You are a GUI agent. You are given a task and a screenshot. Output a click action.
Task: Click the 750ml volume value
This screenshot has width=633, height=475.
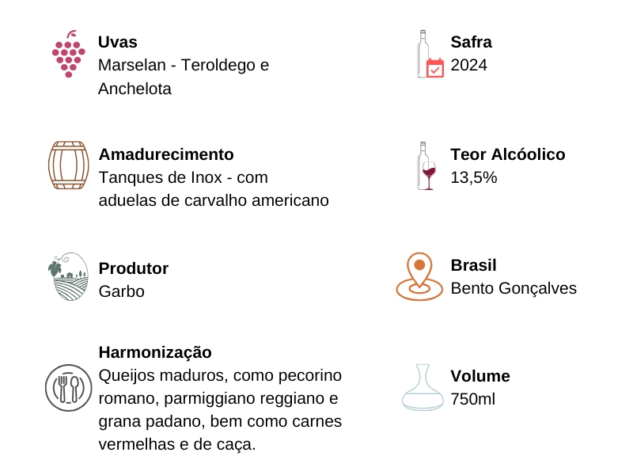coord(473,399)
